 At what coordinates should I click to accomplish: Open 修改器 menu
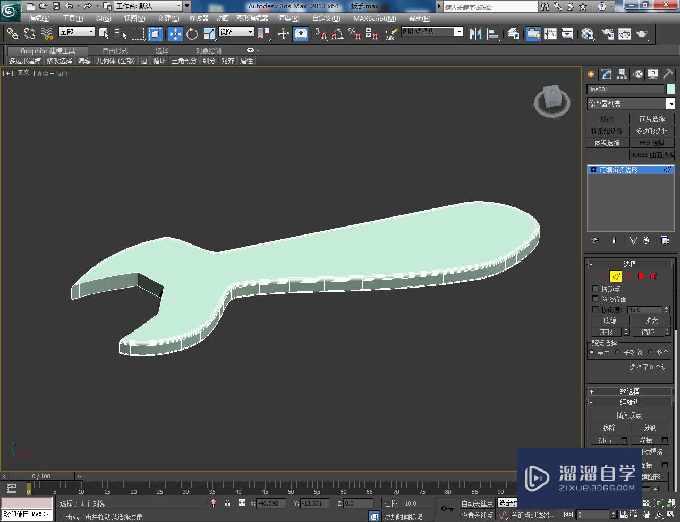click(x=199, y=19)
